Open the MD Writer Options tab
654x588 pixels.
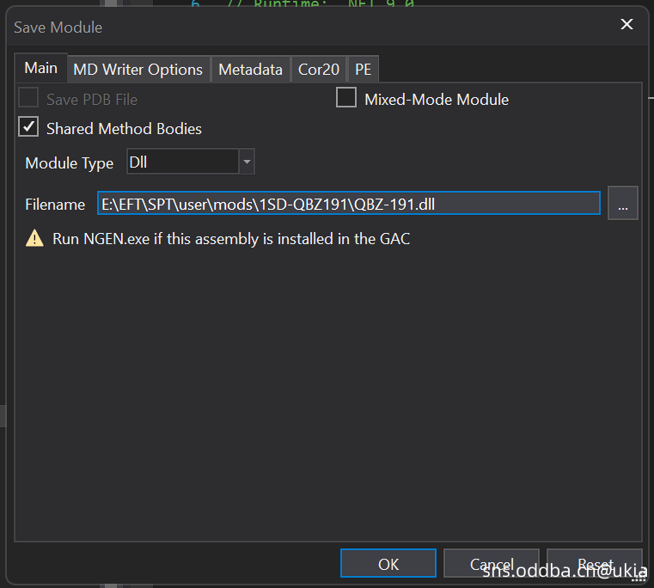coord(138,70)
